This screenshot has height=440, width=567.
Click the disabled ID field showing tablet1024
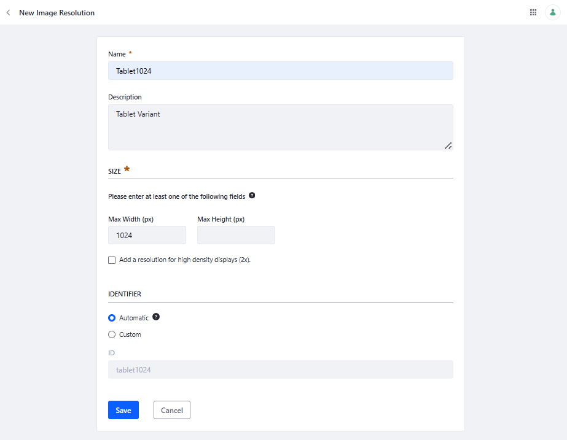(x=280, y=369)
